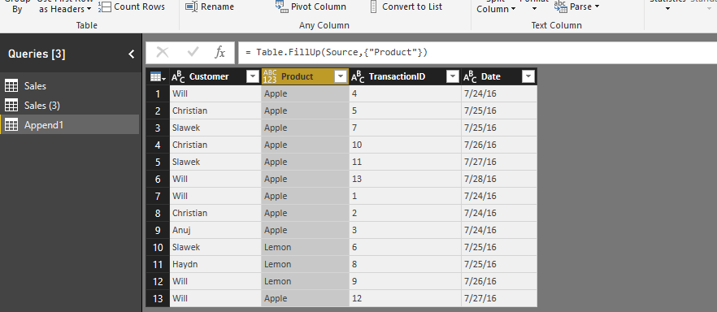Click the 7/26/16 date in row 4
The width and height of the screenshot is (717, 312).
tap(499, 145)
